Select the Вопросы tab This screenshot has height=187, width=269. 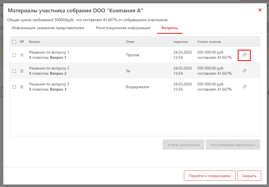(x=170, y=28)
